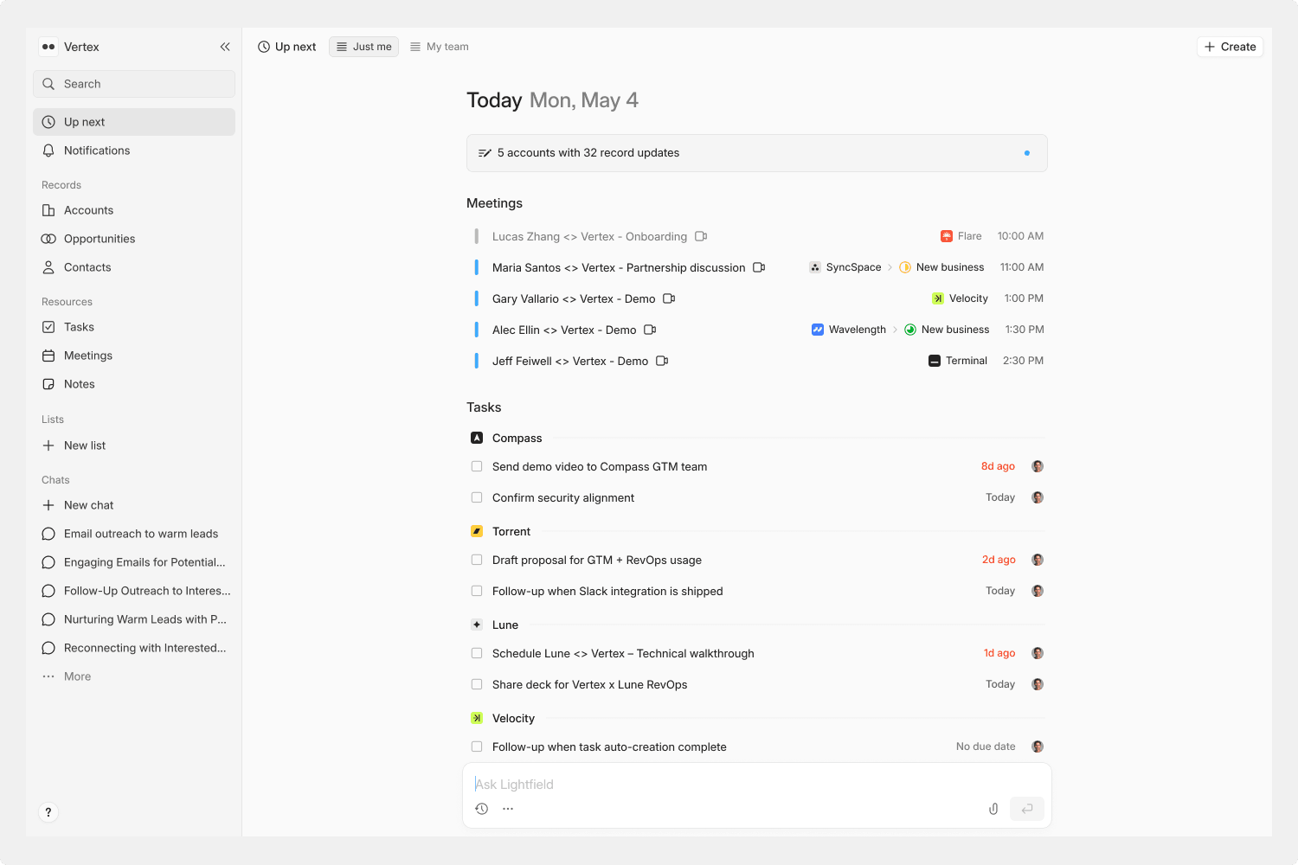Click the help question mark icon
Viewport: 1298px width, 865px height.
48,812
